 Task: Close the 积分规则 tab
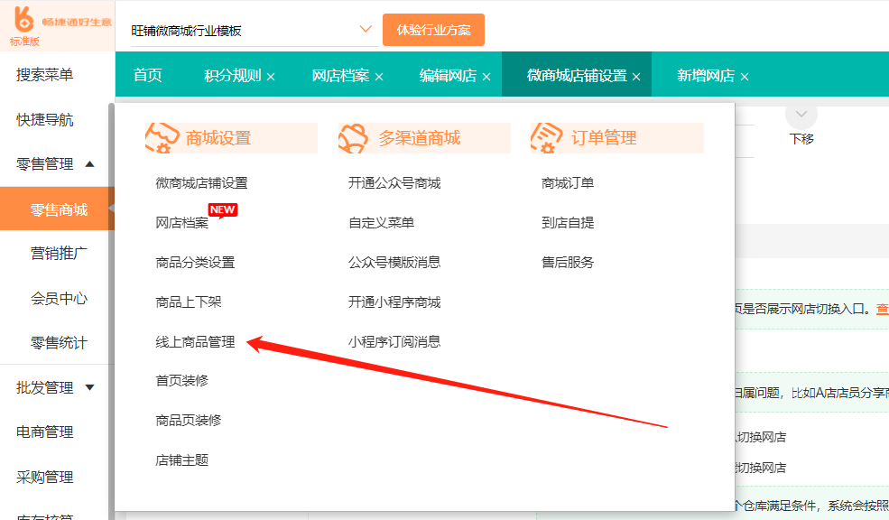point(271,77)
